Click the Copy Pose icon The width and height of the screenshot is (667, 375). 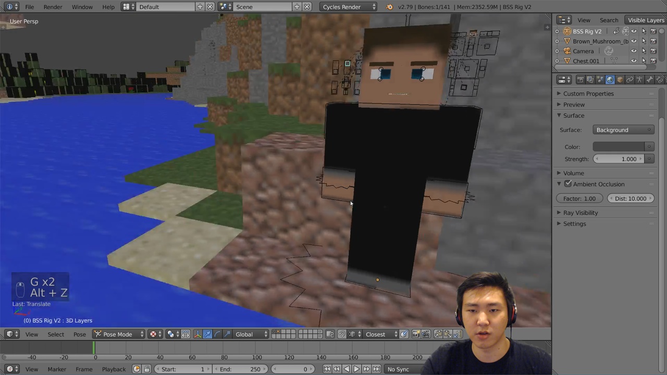coord(438,334)
